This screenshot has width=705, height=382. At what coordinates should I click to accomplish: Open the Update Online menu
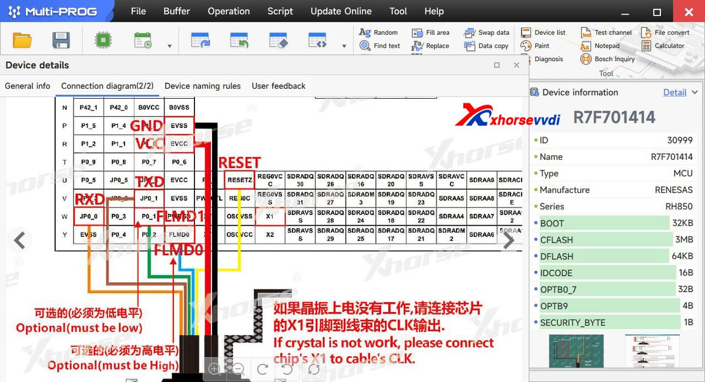[x=341, y=11]
